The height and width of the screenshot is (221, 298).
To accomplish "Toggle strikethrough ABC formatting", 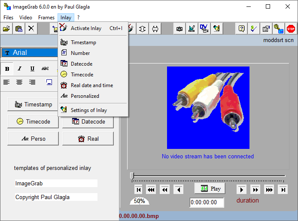I will coord(45,69).
